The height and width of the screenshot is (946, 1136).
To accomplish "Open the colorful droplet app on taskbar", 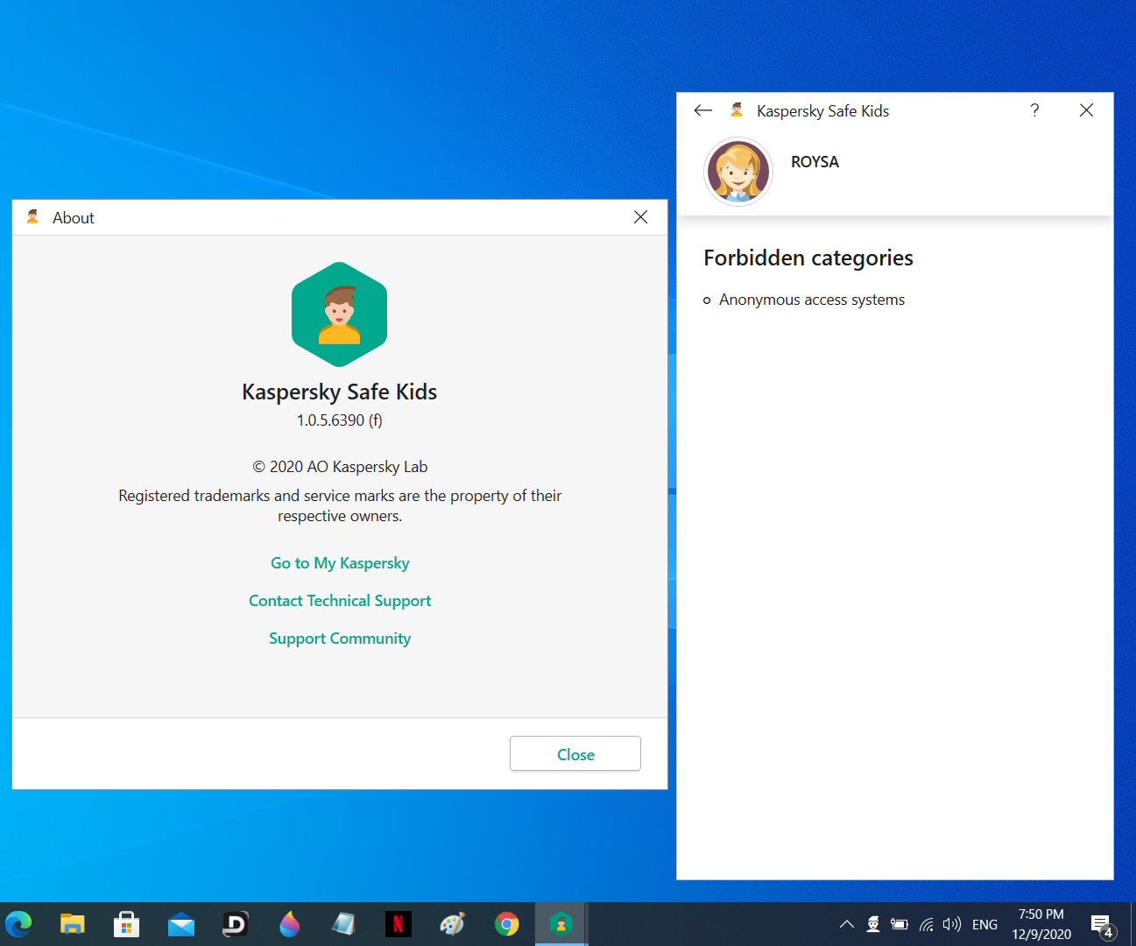I will click(290, 924).
